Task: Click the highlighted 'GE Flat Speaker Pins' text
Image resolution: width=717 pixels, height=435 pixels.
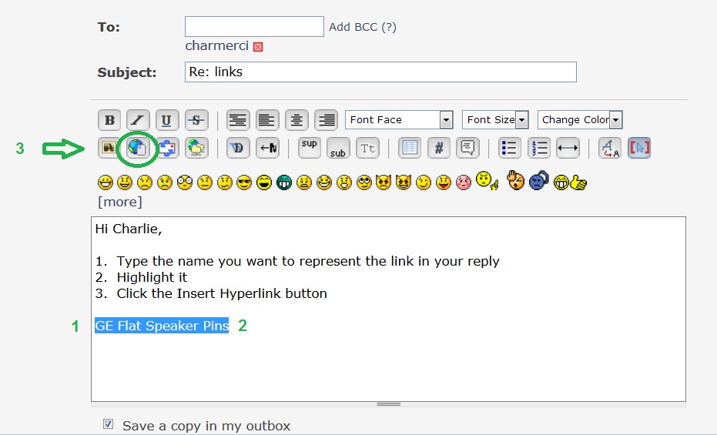Action: click(162, 326)
